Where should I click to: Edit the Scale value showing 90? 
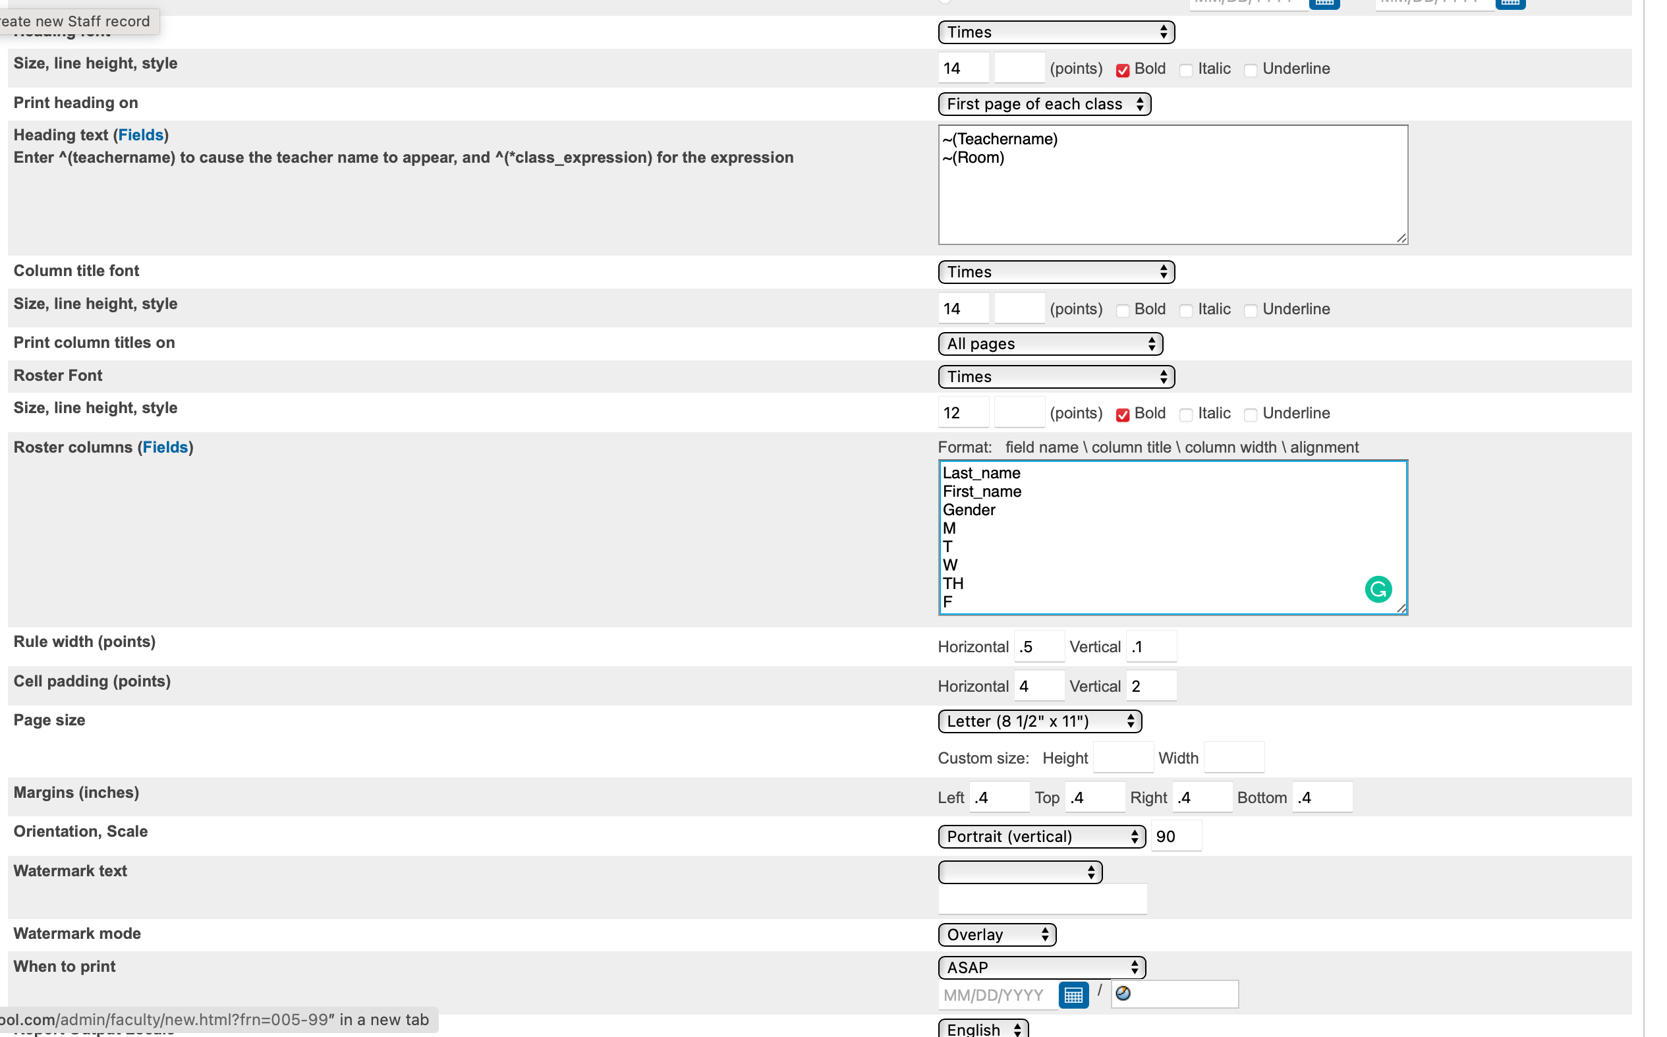coord(1176,835)
